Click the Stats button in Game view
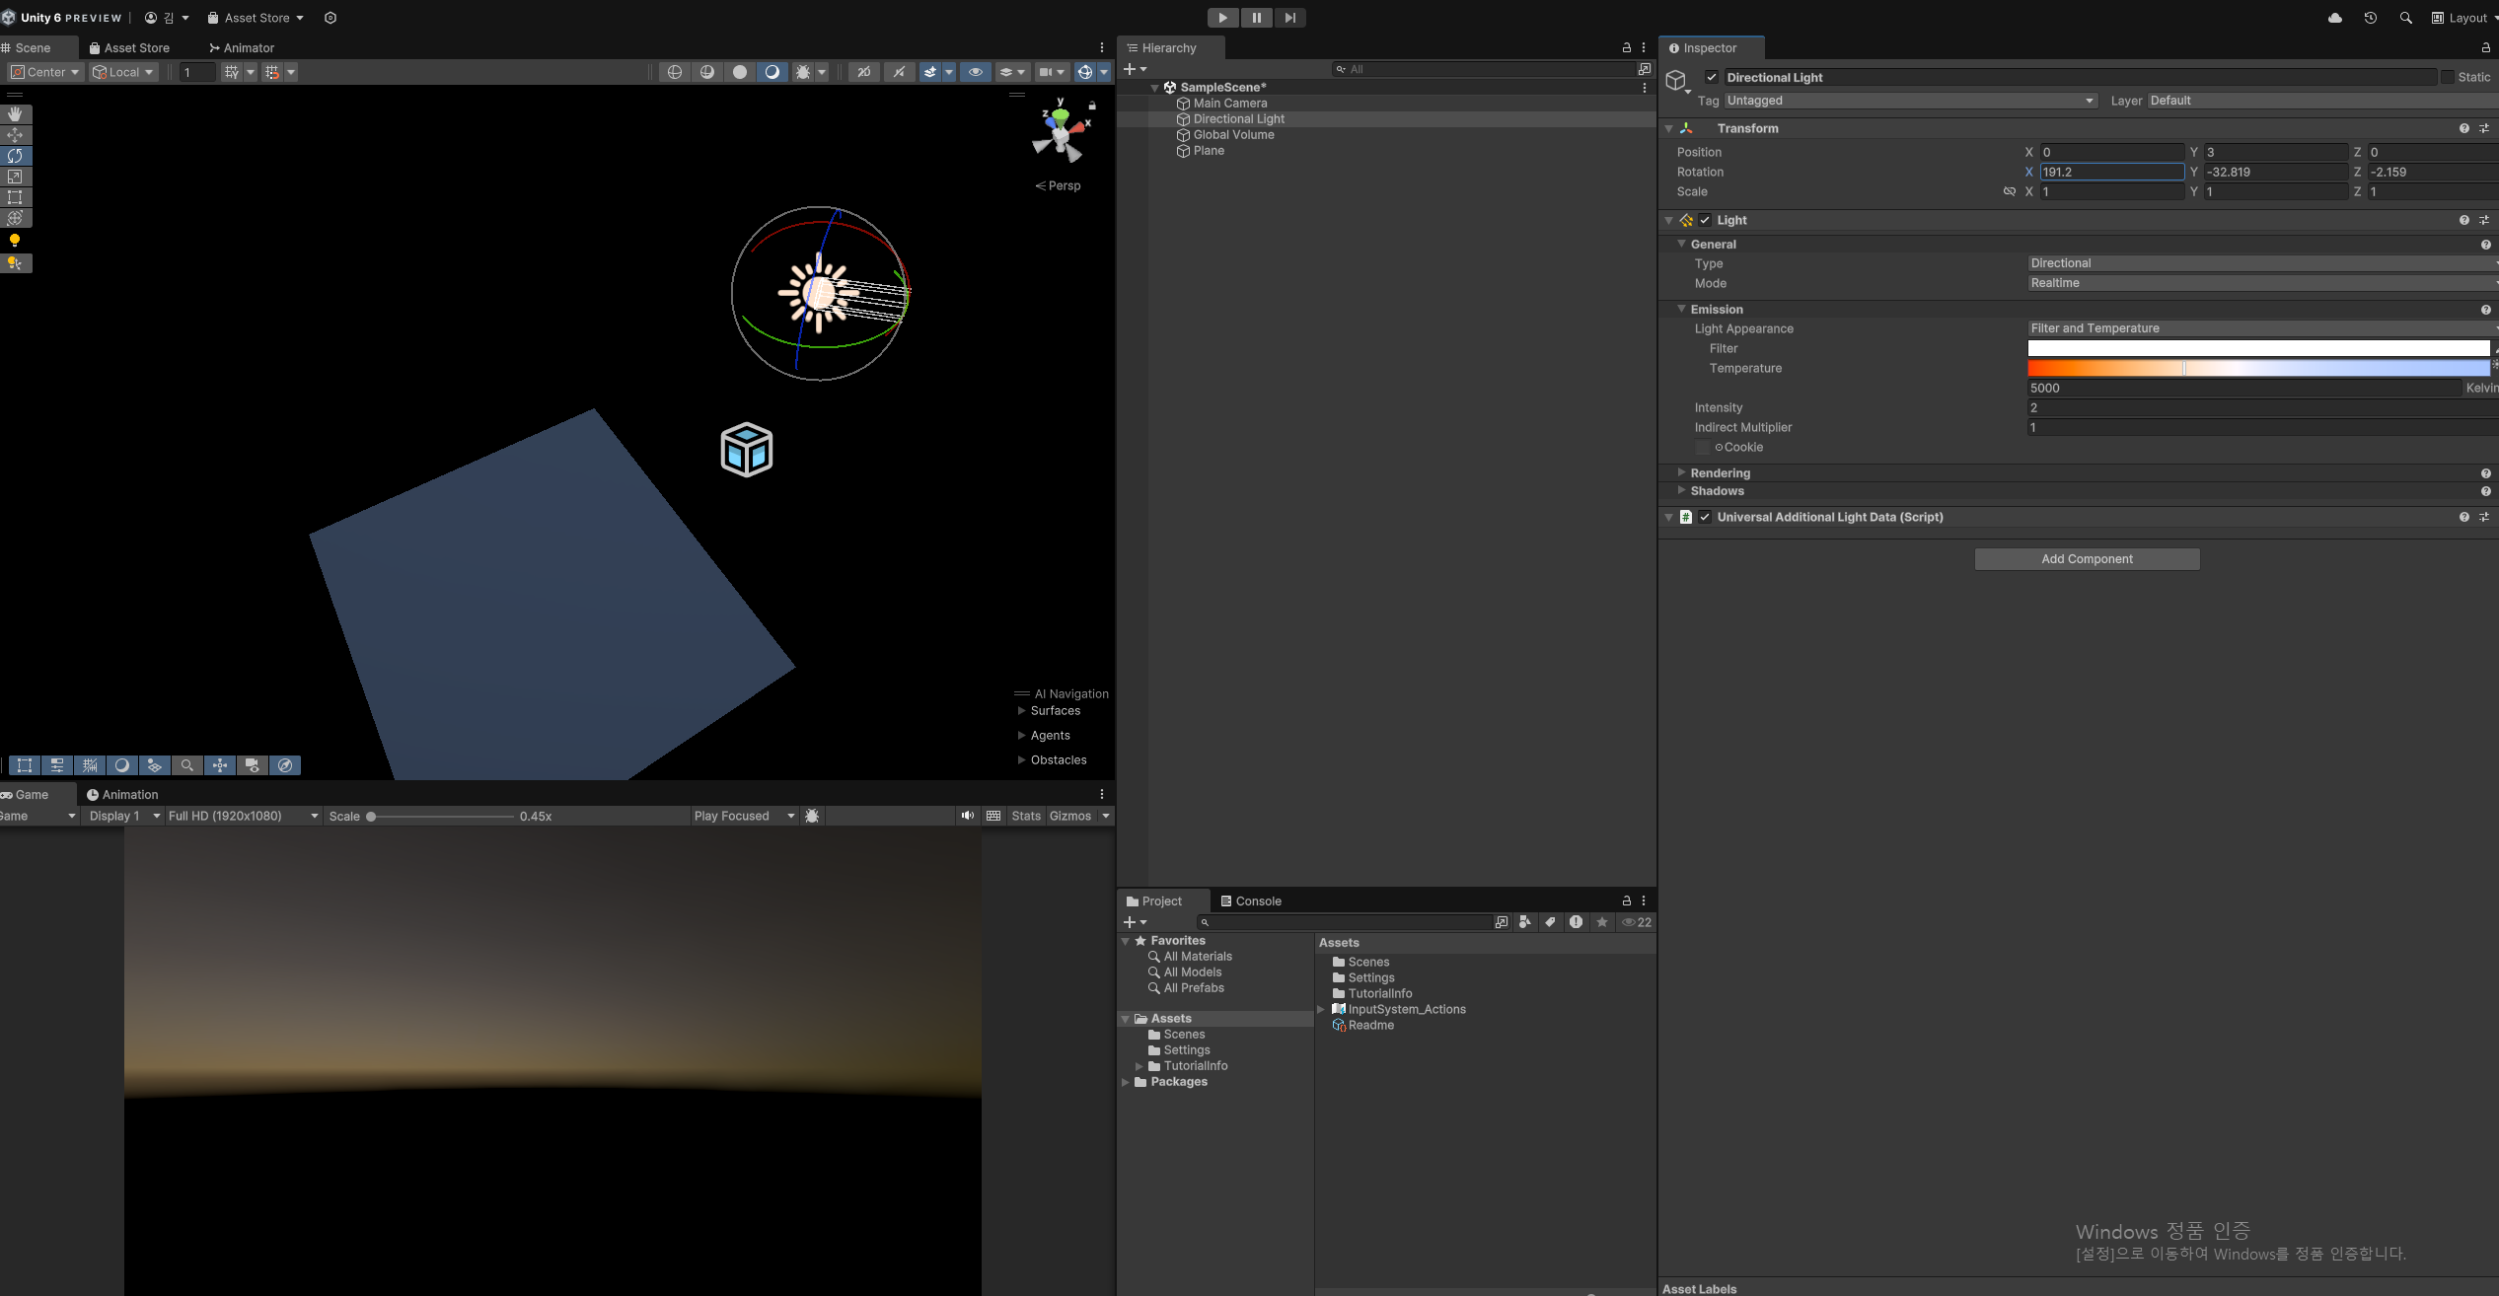 pyautogui.click(x=1025, y=816)
